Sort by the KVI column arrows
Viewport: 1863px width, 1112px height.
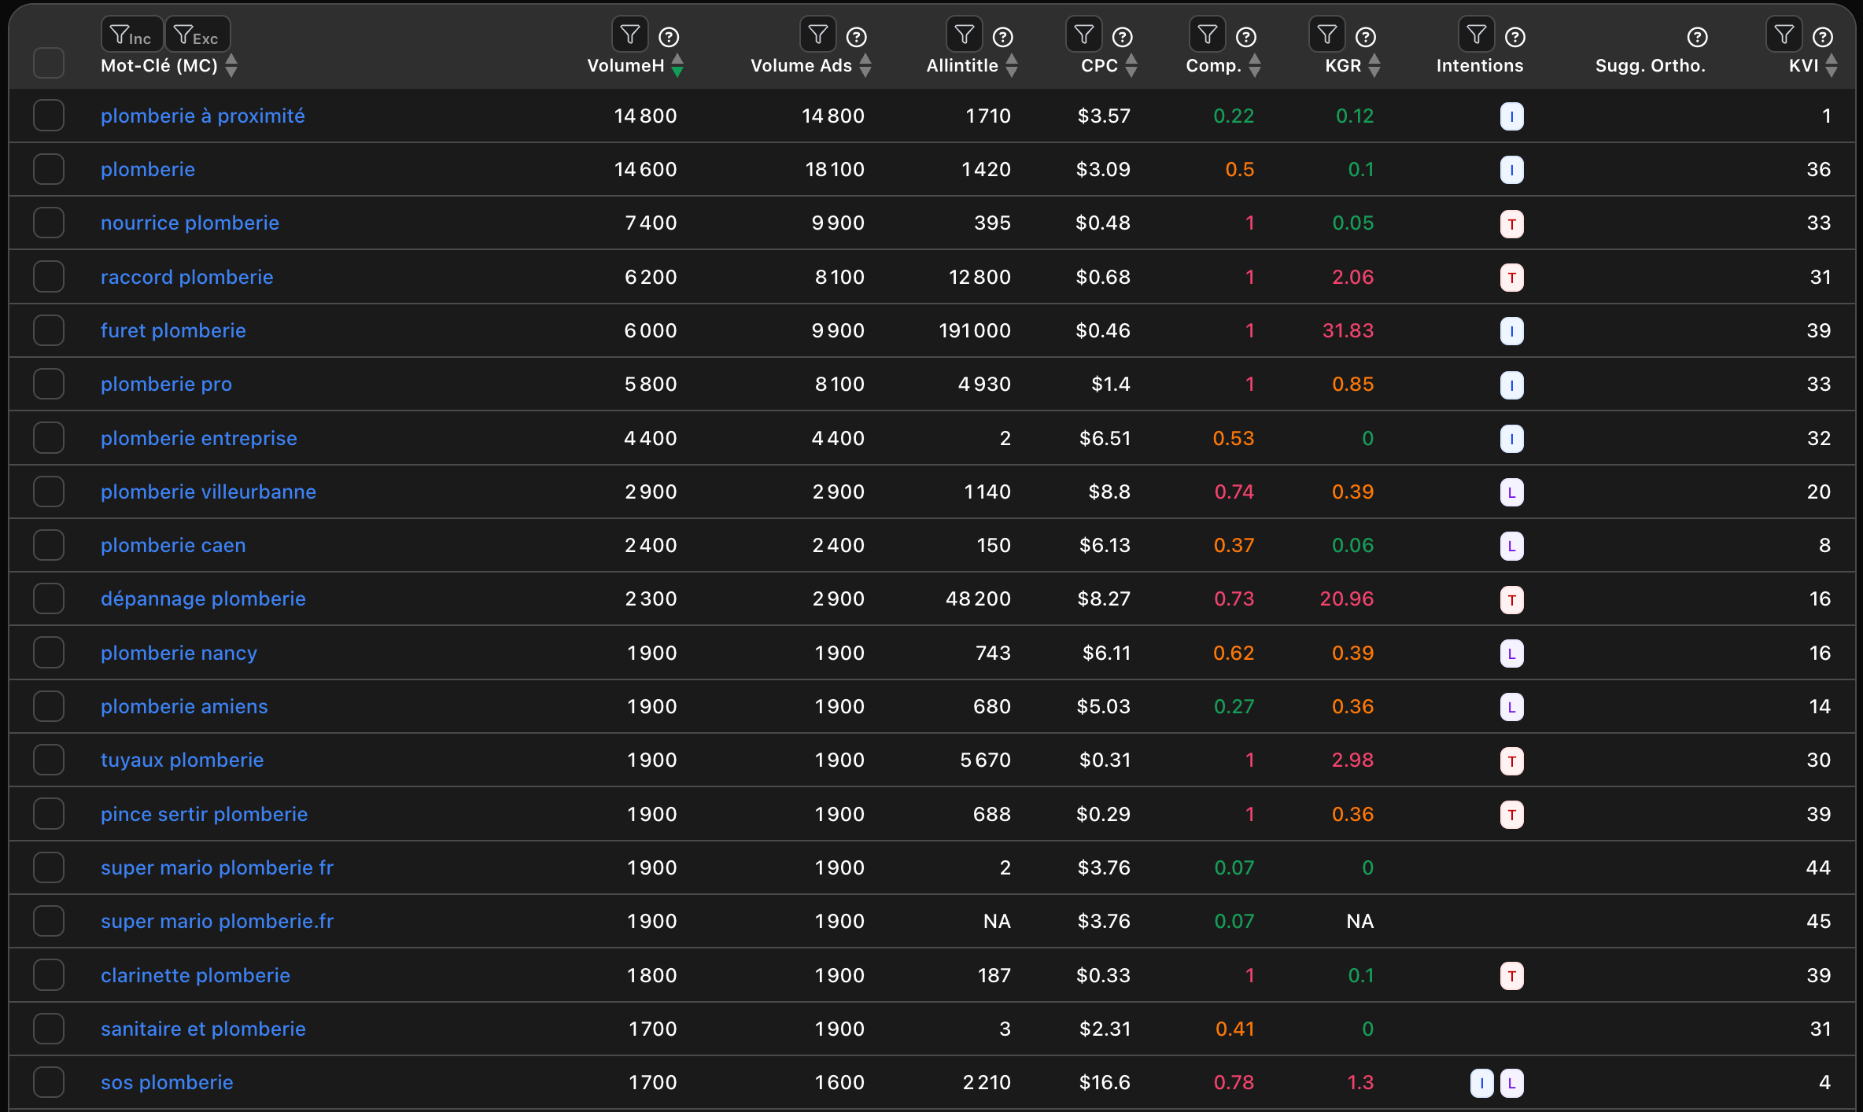click(x=1832, y=65)
